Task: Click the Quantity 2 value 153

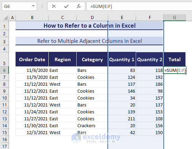Action: pyautogui.click(x=150, y=112)
